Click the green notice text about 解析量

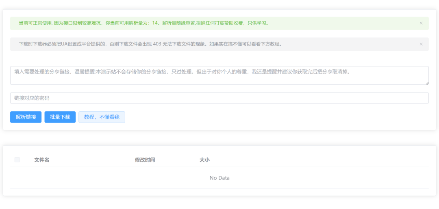144,23
